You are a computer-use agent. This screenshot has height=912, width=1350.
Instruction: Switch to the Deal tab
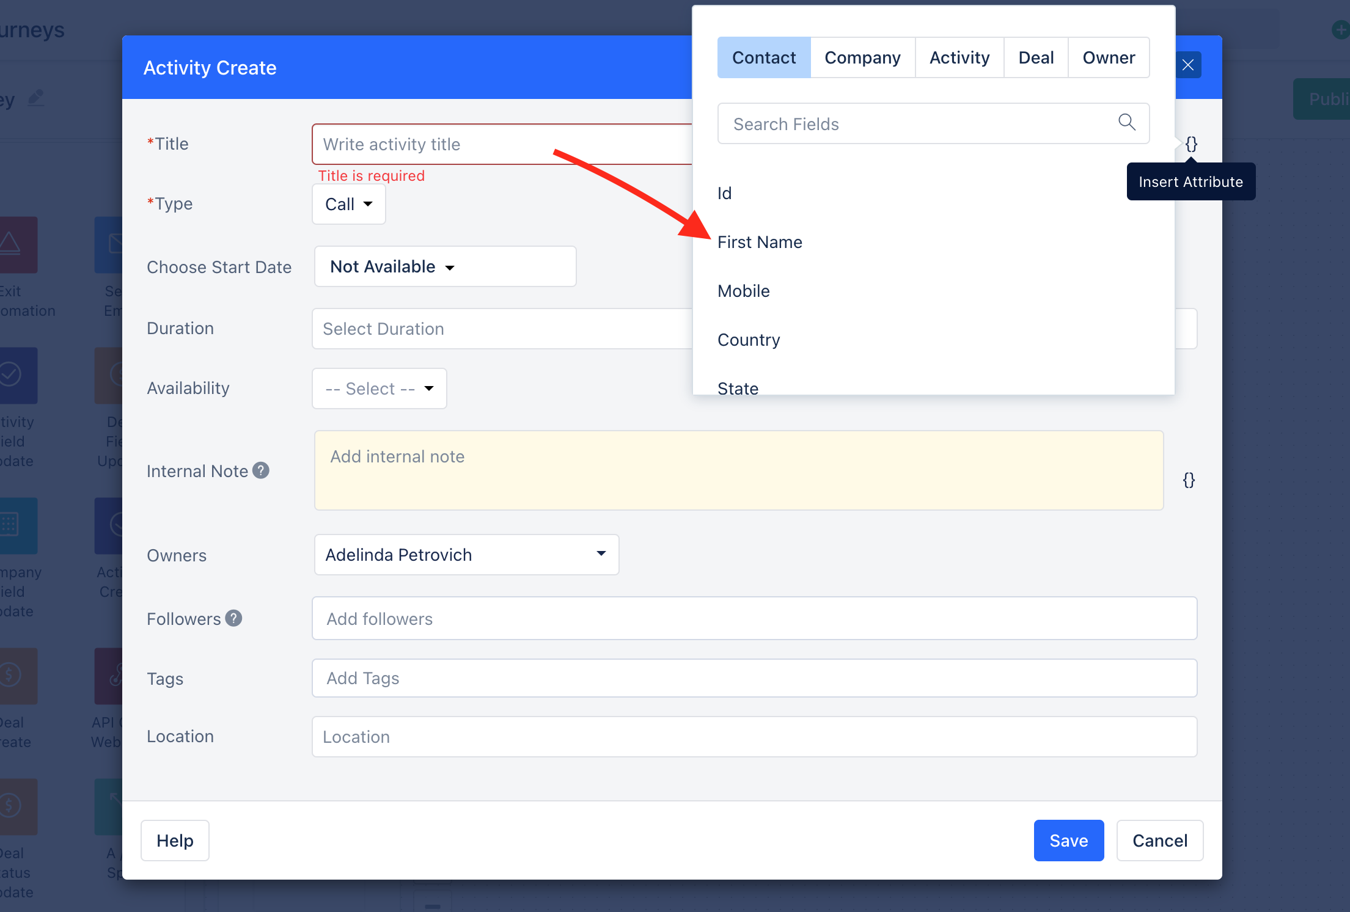[1036, 57]
